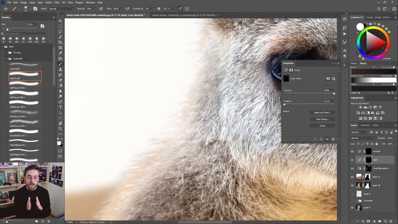Open smoothing options gear icon

[x=159, y=9]
